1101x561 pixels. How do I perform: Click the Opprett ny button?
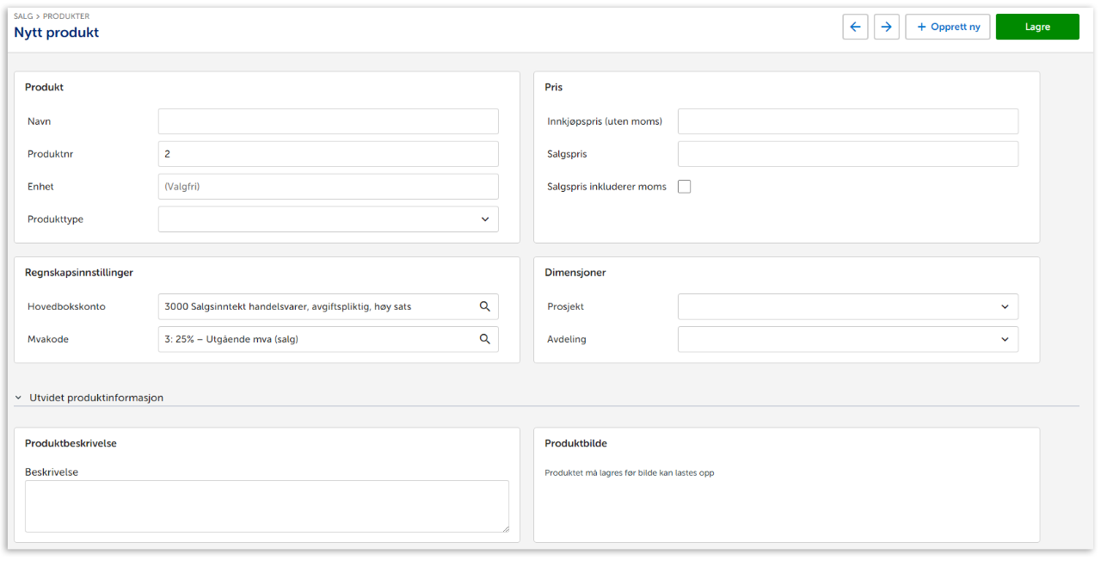(948, 27)
